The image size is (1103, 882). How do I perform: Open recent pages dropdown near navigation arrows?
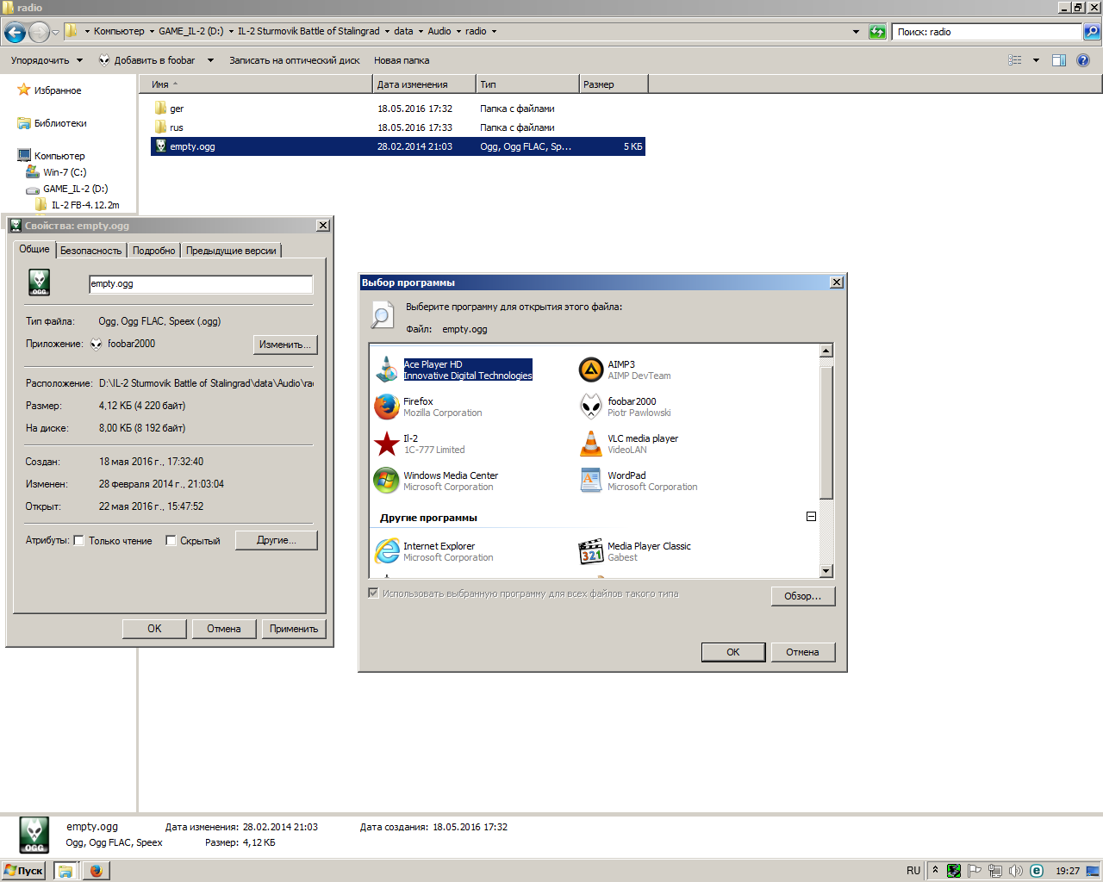point(56,33)
